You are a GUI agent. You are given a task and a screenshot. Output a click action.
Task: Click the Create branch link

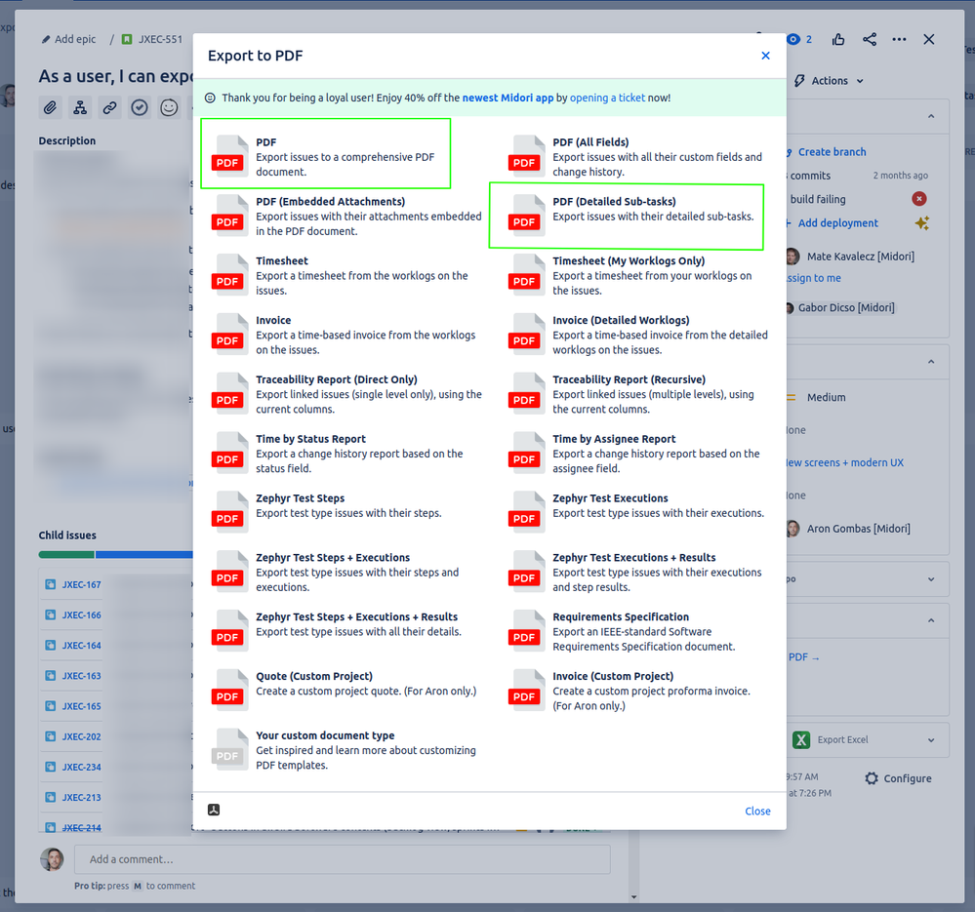[x=832, y=151]
